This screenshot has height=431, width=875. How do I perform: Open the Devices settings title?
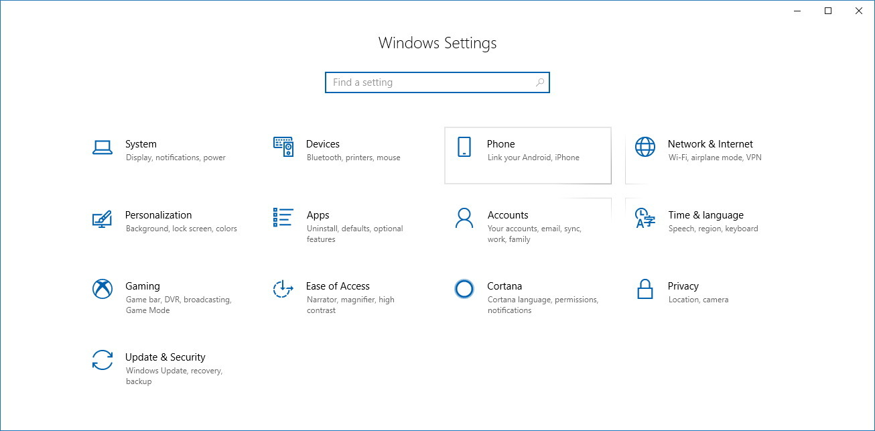(323, 144)
